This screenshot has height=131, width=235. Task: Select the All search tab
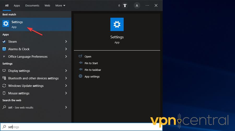(7, 6)
